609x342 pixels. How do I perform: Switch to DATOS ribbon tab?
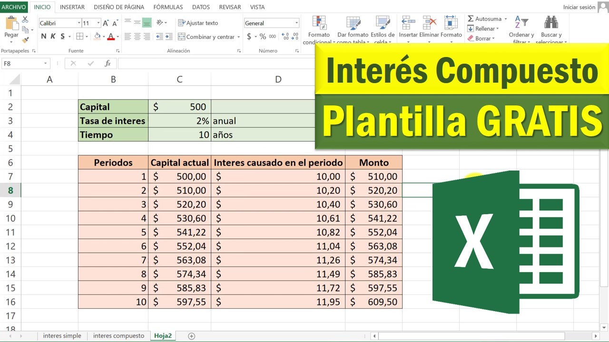coord(201,7)
